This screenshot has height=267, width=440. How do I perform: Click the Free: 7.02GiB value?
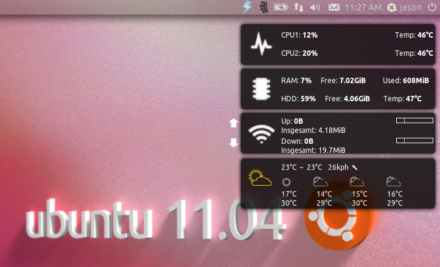point(343,81)
